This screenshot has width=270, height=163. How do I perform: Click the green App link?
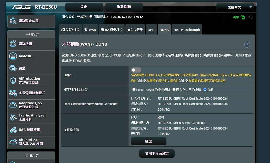coord(236,17)
